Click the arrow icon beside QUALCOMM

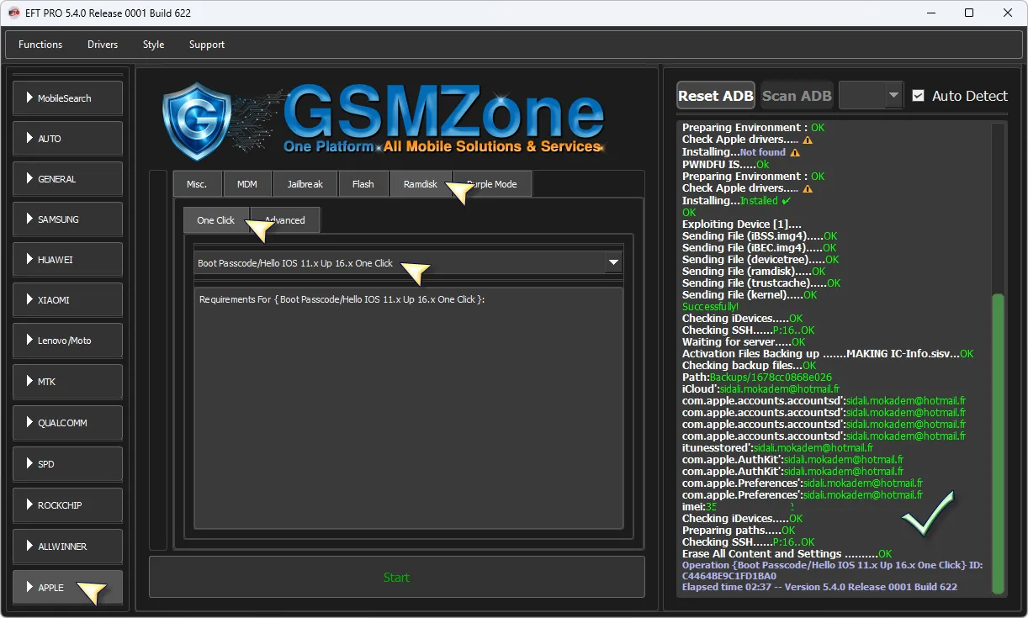click(30, 423)
